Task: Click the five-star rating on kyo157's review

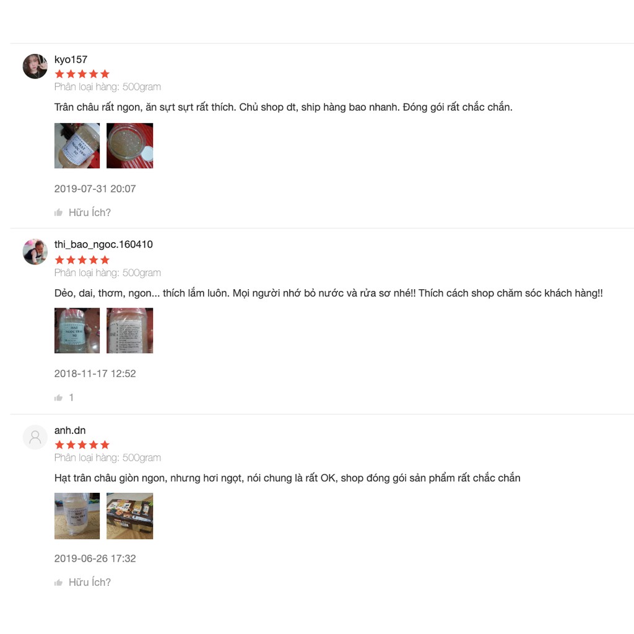Action: [x=82, y=74]
